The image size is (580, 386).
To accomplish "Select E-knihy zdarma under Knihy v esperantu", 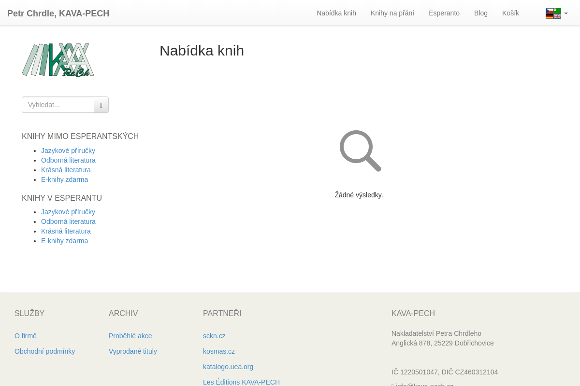I will tap(64, 241).
